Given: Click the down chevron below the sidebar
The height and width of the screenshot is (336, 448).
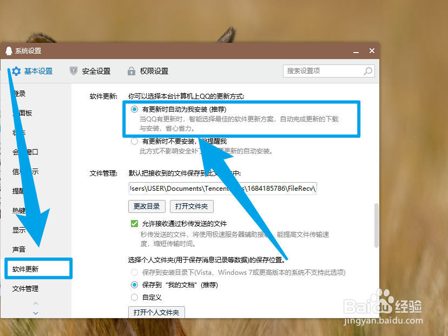Looking at the screenshot, I should point(35,313).
